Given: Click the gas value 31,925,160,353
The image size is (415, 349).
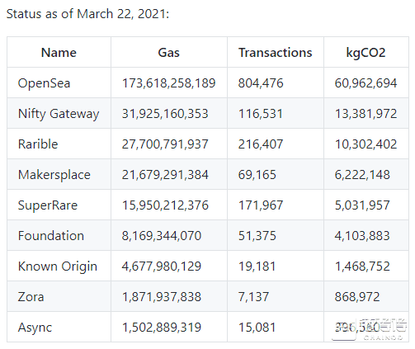Looking at the screenshot, I should (165, 114).
